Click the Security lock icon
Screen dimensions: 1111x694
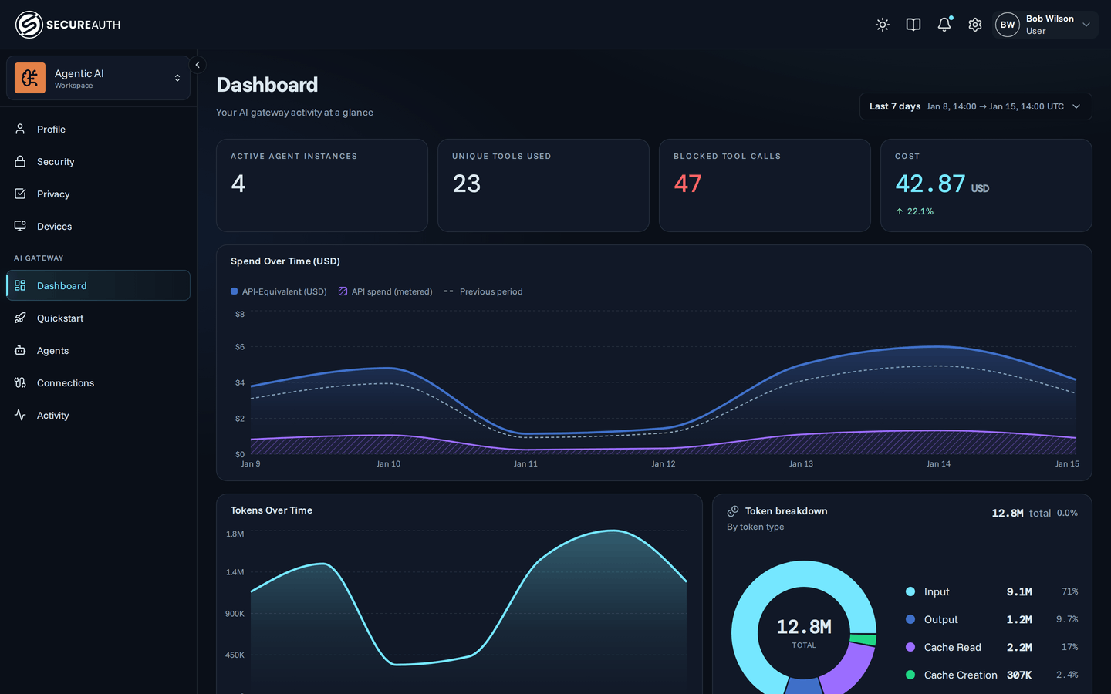coord(20,161)
